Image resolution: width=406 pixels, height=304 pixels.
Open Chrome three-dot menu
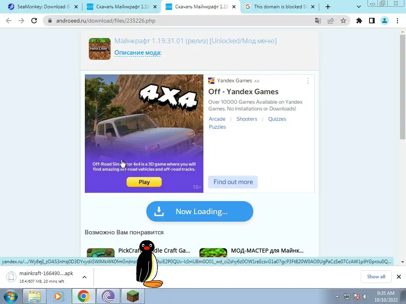[x=397, y=21]
